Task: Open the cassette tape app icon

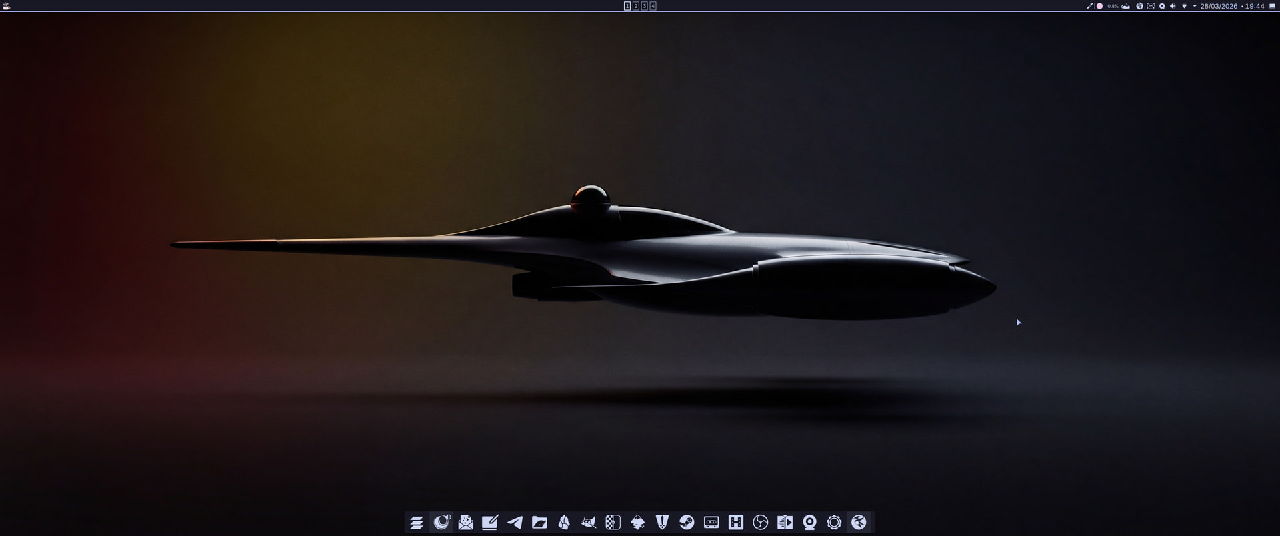Action: [711, 523]
